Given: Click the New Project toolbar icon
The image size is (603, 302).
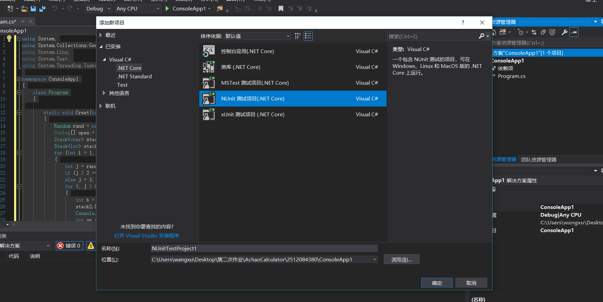Looking at the screenshot, I should [10, 8].
